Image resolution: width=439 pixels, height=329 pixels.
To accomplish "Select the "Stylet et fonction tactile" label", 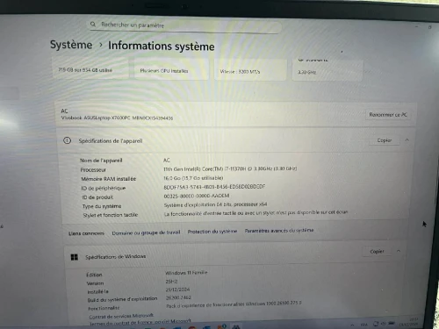I will pyautogui.click(x=111, y=215).
